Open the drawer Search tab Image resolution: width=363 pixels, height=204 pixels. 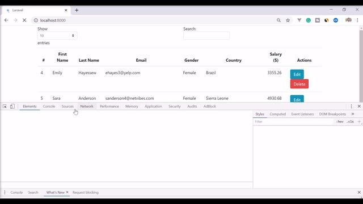[x=33, y=193]
